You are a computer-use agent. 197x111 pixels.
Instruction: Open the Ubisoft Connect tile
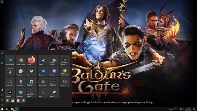click(x=54, y=60)
